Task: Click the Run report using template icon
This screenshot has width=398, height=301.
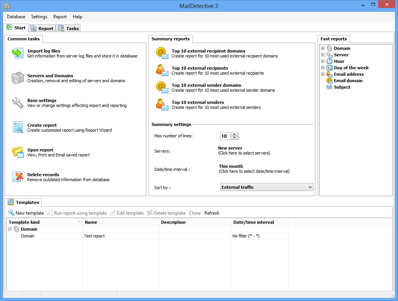Action: point(50,213)
